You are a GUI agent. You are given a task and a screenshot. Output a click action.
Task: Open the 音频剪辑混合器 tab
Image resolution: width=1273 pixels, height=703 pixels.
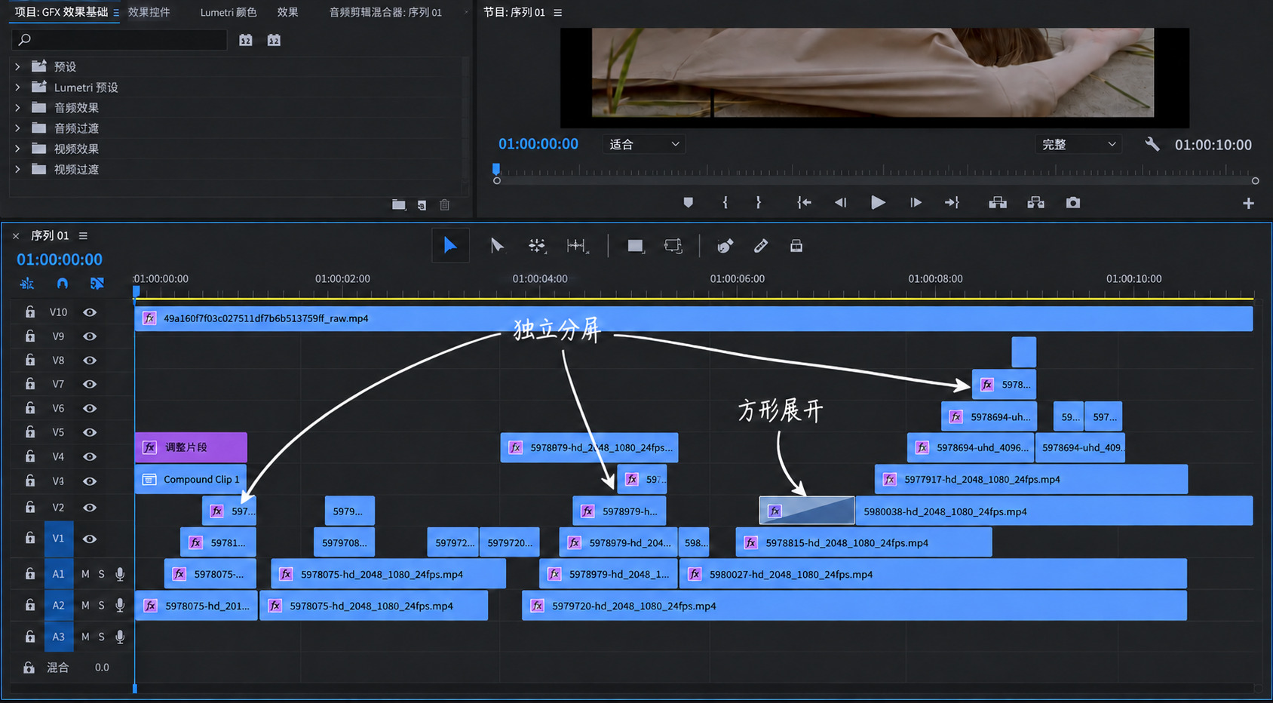click(x=385, y=12)
